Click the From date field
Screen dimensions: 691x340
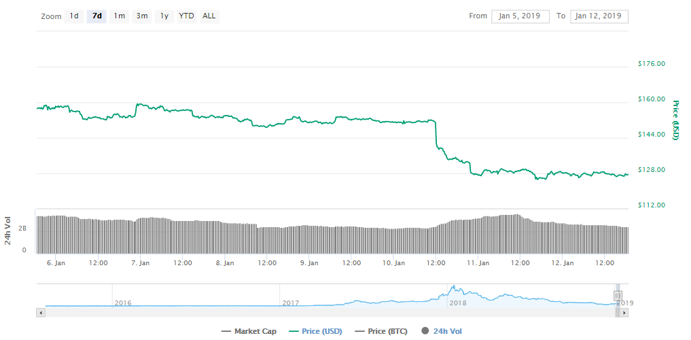520,16
